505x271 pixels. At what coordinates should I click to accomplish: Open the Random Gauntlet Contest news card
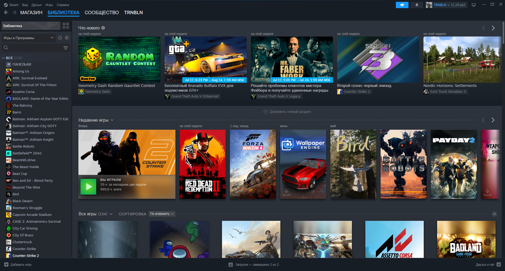click(x=119, y=60)
